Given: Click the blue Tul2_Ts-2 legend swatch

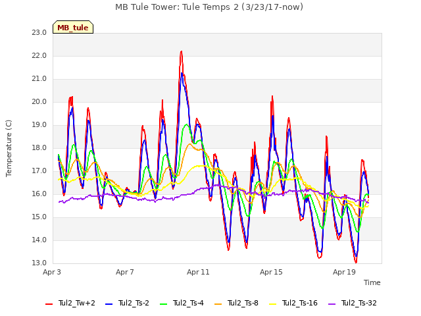Looking at the screenshot, I should 109,304.
